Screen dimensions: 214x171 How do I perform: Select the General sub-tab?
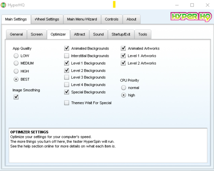16,34
